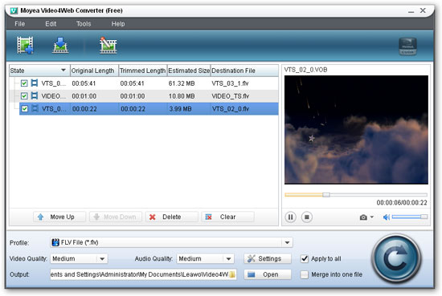The image size is (442, 296).
Task: Click the volume slider handle
Action: pos(424,217)
